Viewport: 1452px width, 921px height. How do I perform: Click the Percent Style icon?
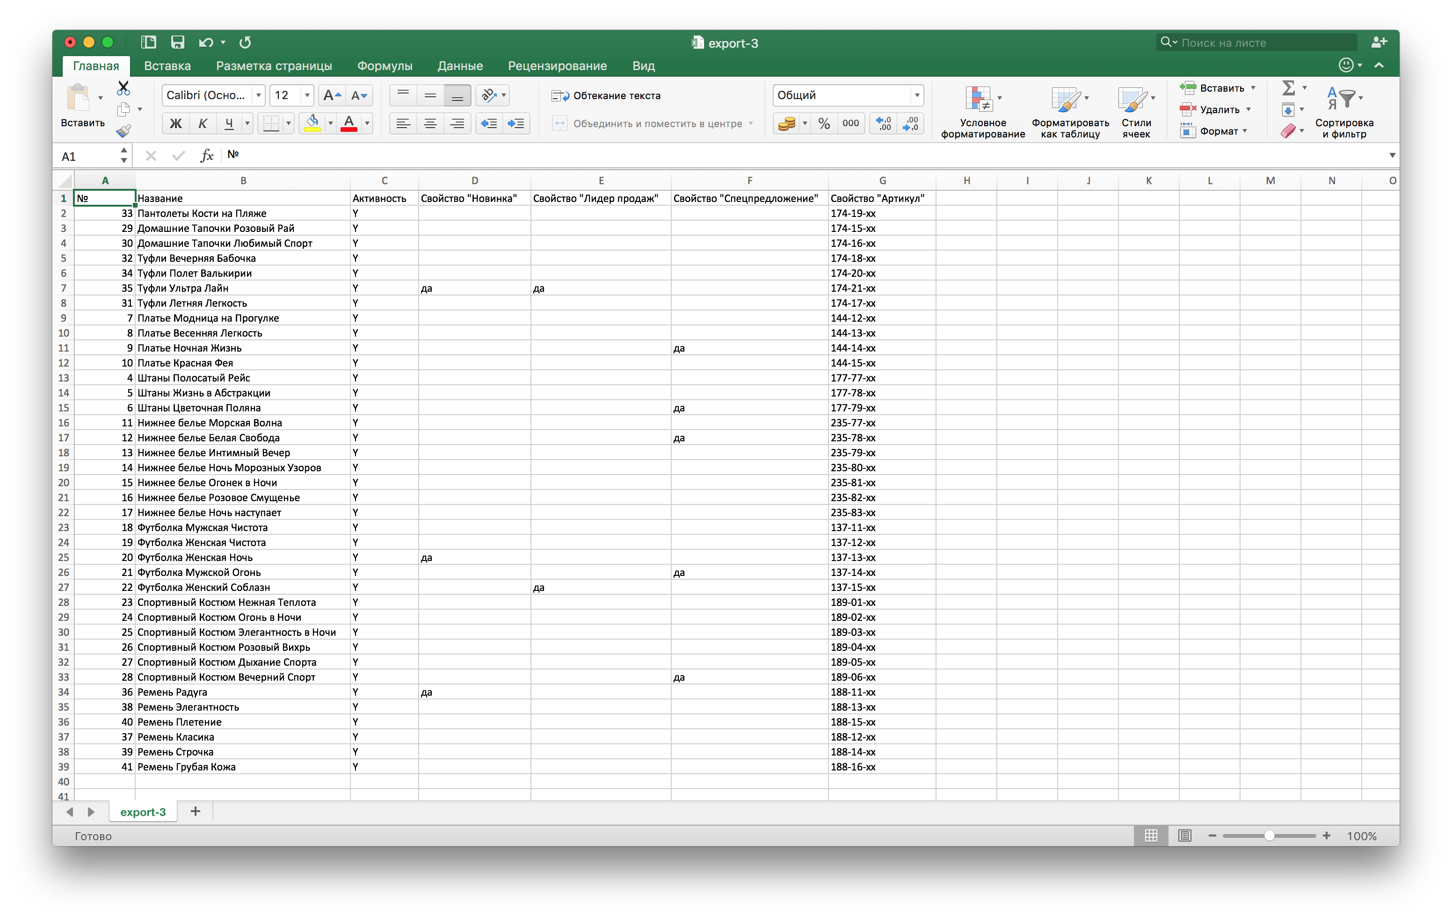click(824, 123)
